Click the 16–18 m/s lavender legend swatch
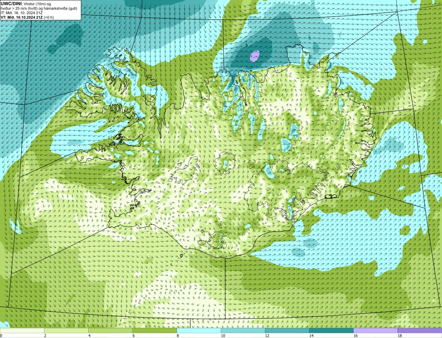 (x=376, y=330)
